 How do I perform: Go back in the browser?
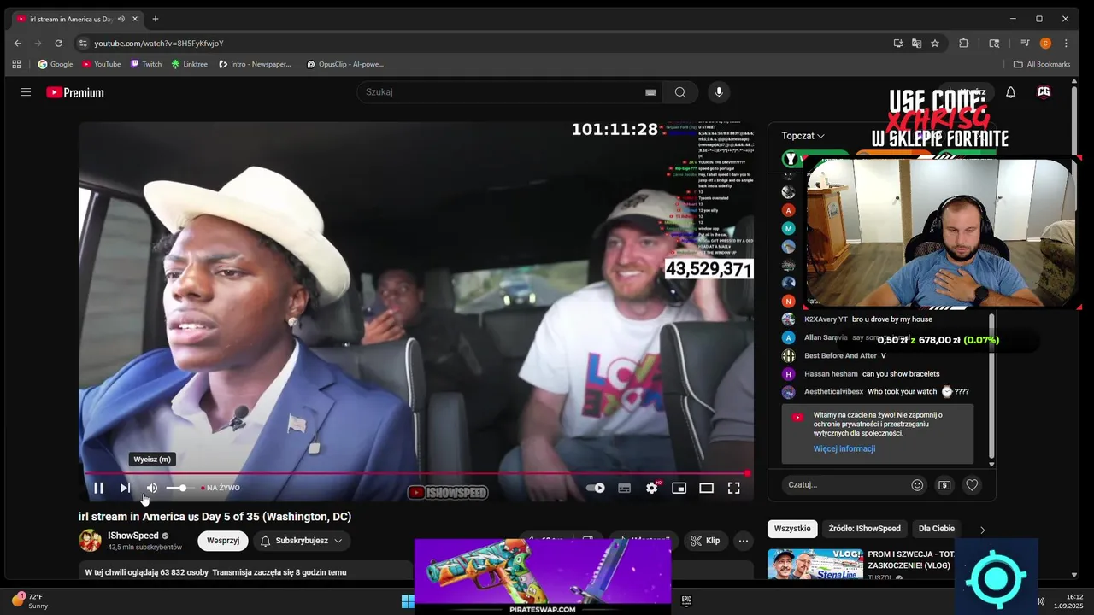(17, 43)
